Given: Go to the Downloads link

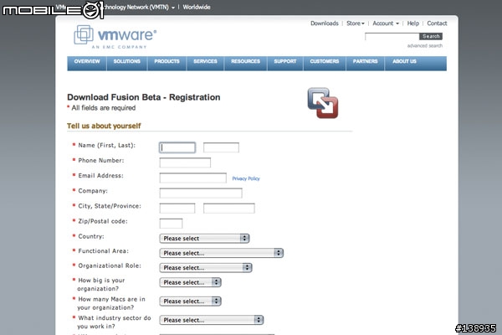Looking at the screenshot, I should [x=325, y=23].
